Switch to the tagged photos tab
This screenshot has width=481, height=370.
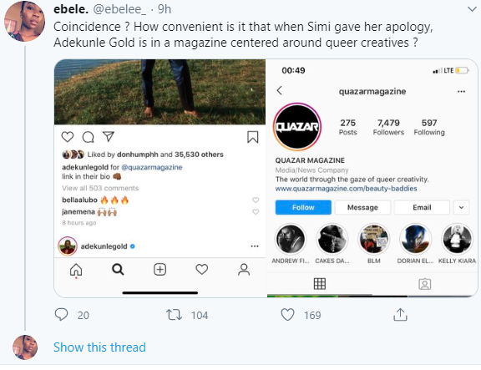point(424,284)
